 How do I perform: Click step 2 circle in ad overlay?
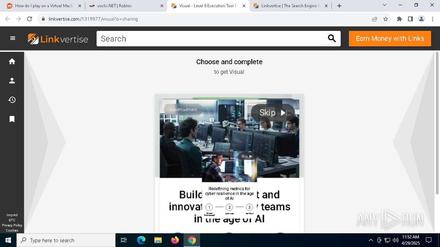click(229, 207)
